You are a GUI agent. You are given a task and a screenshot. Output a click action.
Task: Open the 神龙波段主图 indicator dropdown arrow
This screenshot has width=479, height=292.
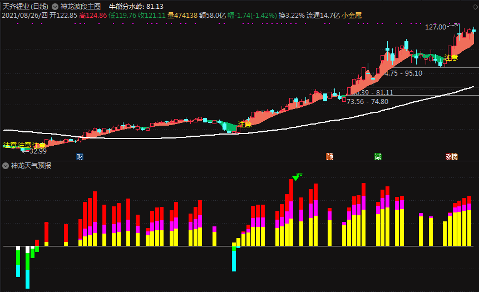[x=55, y=7]
